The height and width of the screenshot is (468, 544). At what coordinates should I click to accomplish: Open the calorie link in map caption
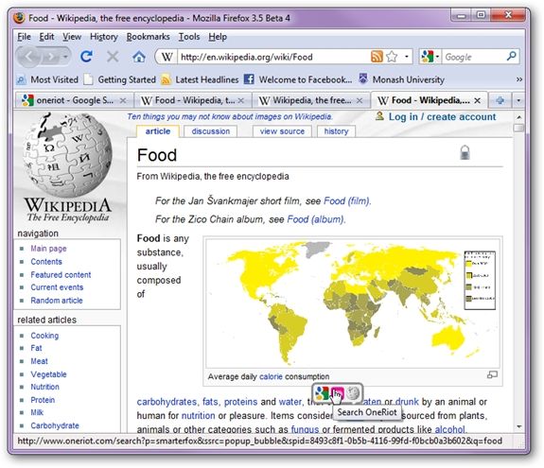click(x=271, y=376)
